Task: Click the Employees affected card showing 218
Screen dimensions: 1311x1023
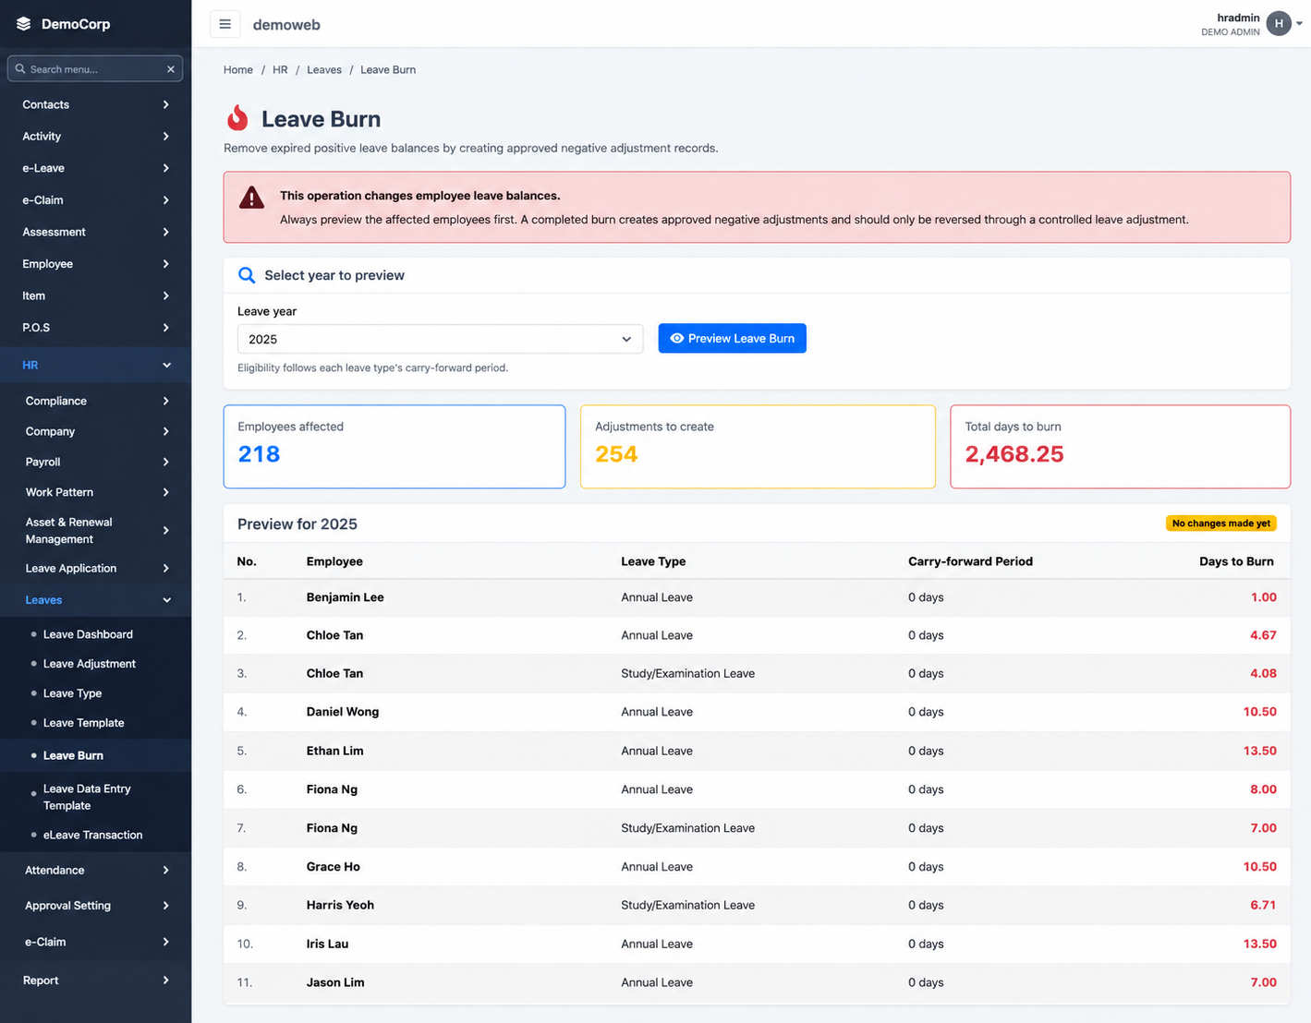Action: (395, 447)
